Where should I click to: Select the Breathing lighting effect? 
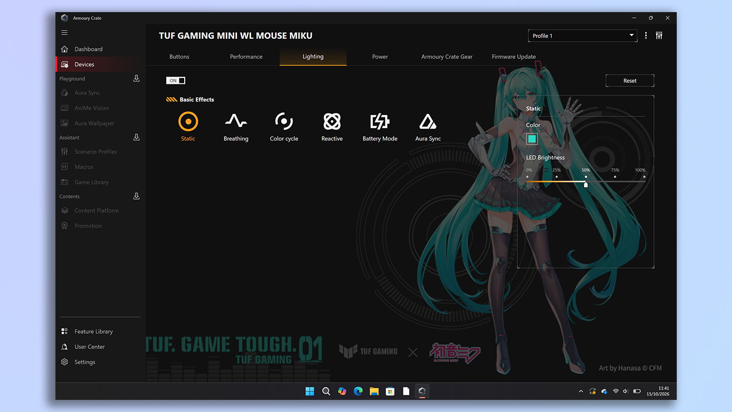[236, 127]
